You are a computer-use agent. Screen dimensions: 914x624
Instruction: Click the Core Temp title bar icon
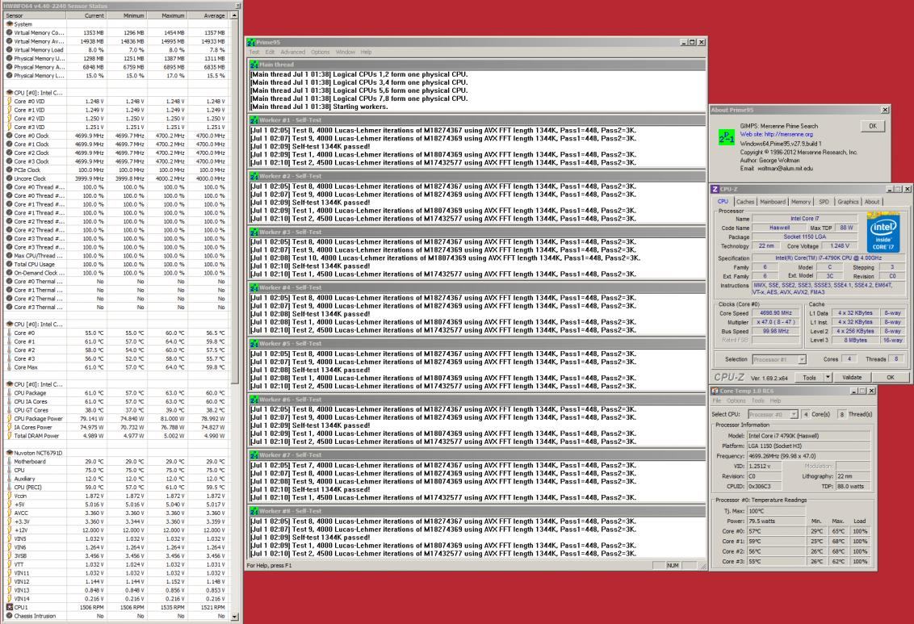pos(715,391)
